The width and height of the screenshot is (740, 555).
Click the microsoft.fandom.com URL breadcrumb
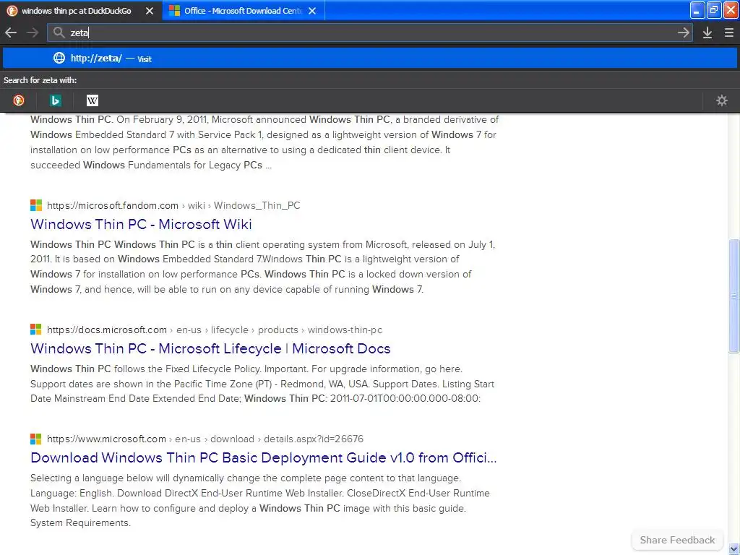(173, 205)
